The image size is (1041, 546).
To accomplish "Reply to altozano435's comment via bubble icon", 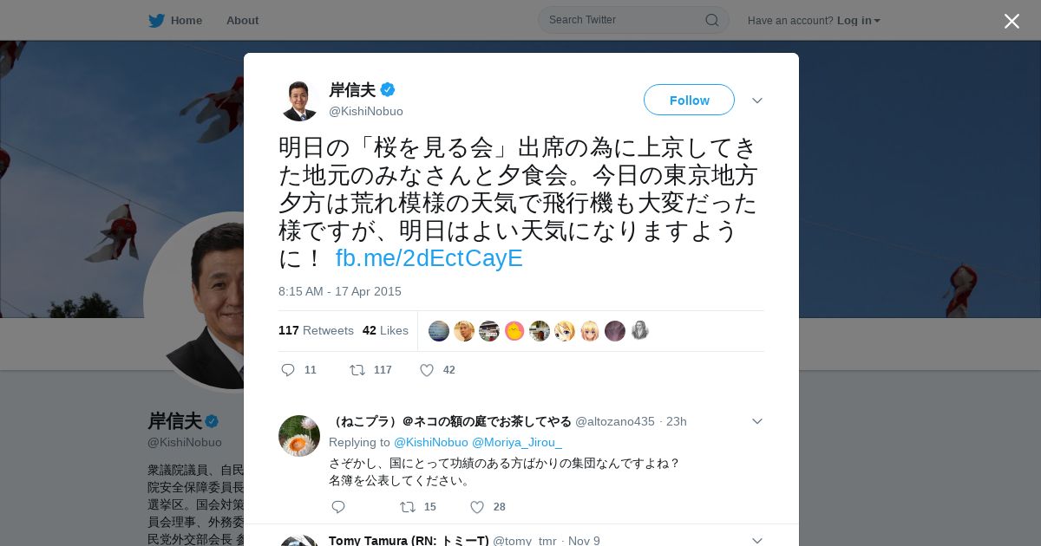I will [x=338, y=507].
